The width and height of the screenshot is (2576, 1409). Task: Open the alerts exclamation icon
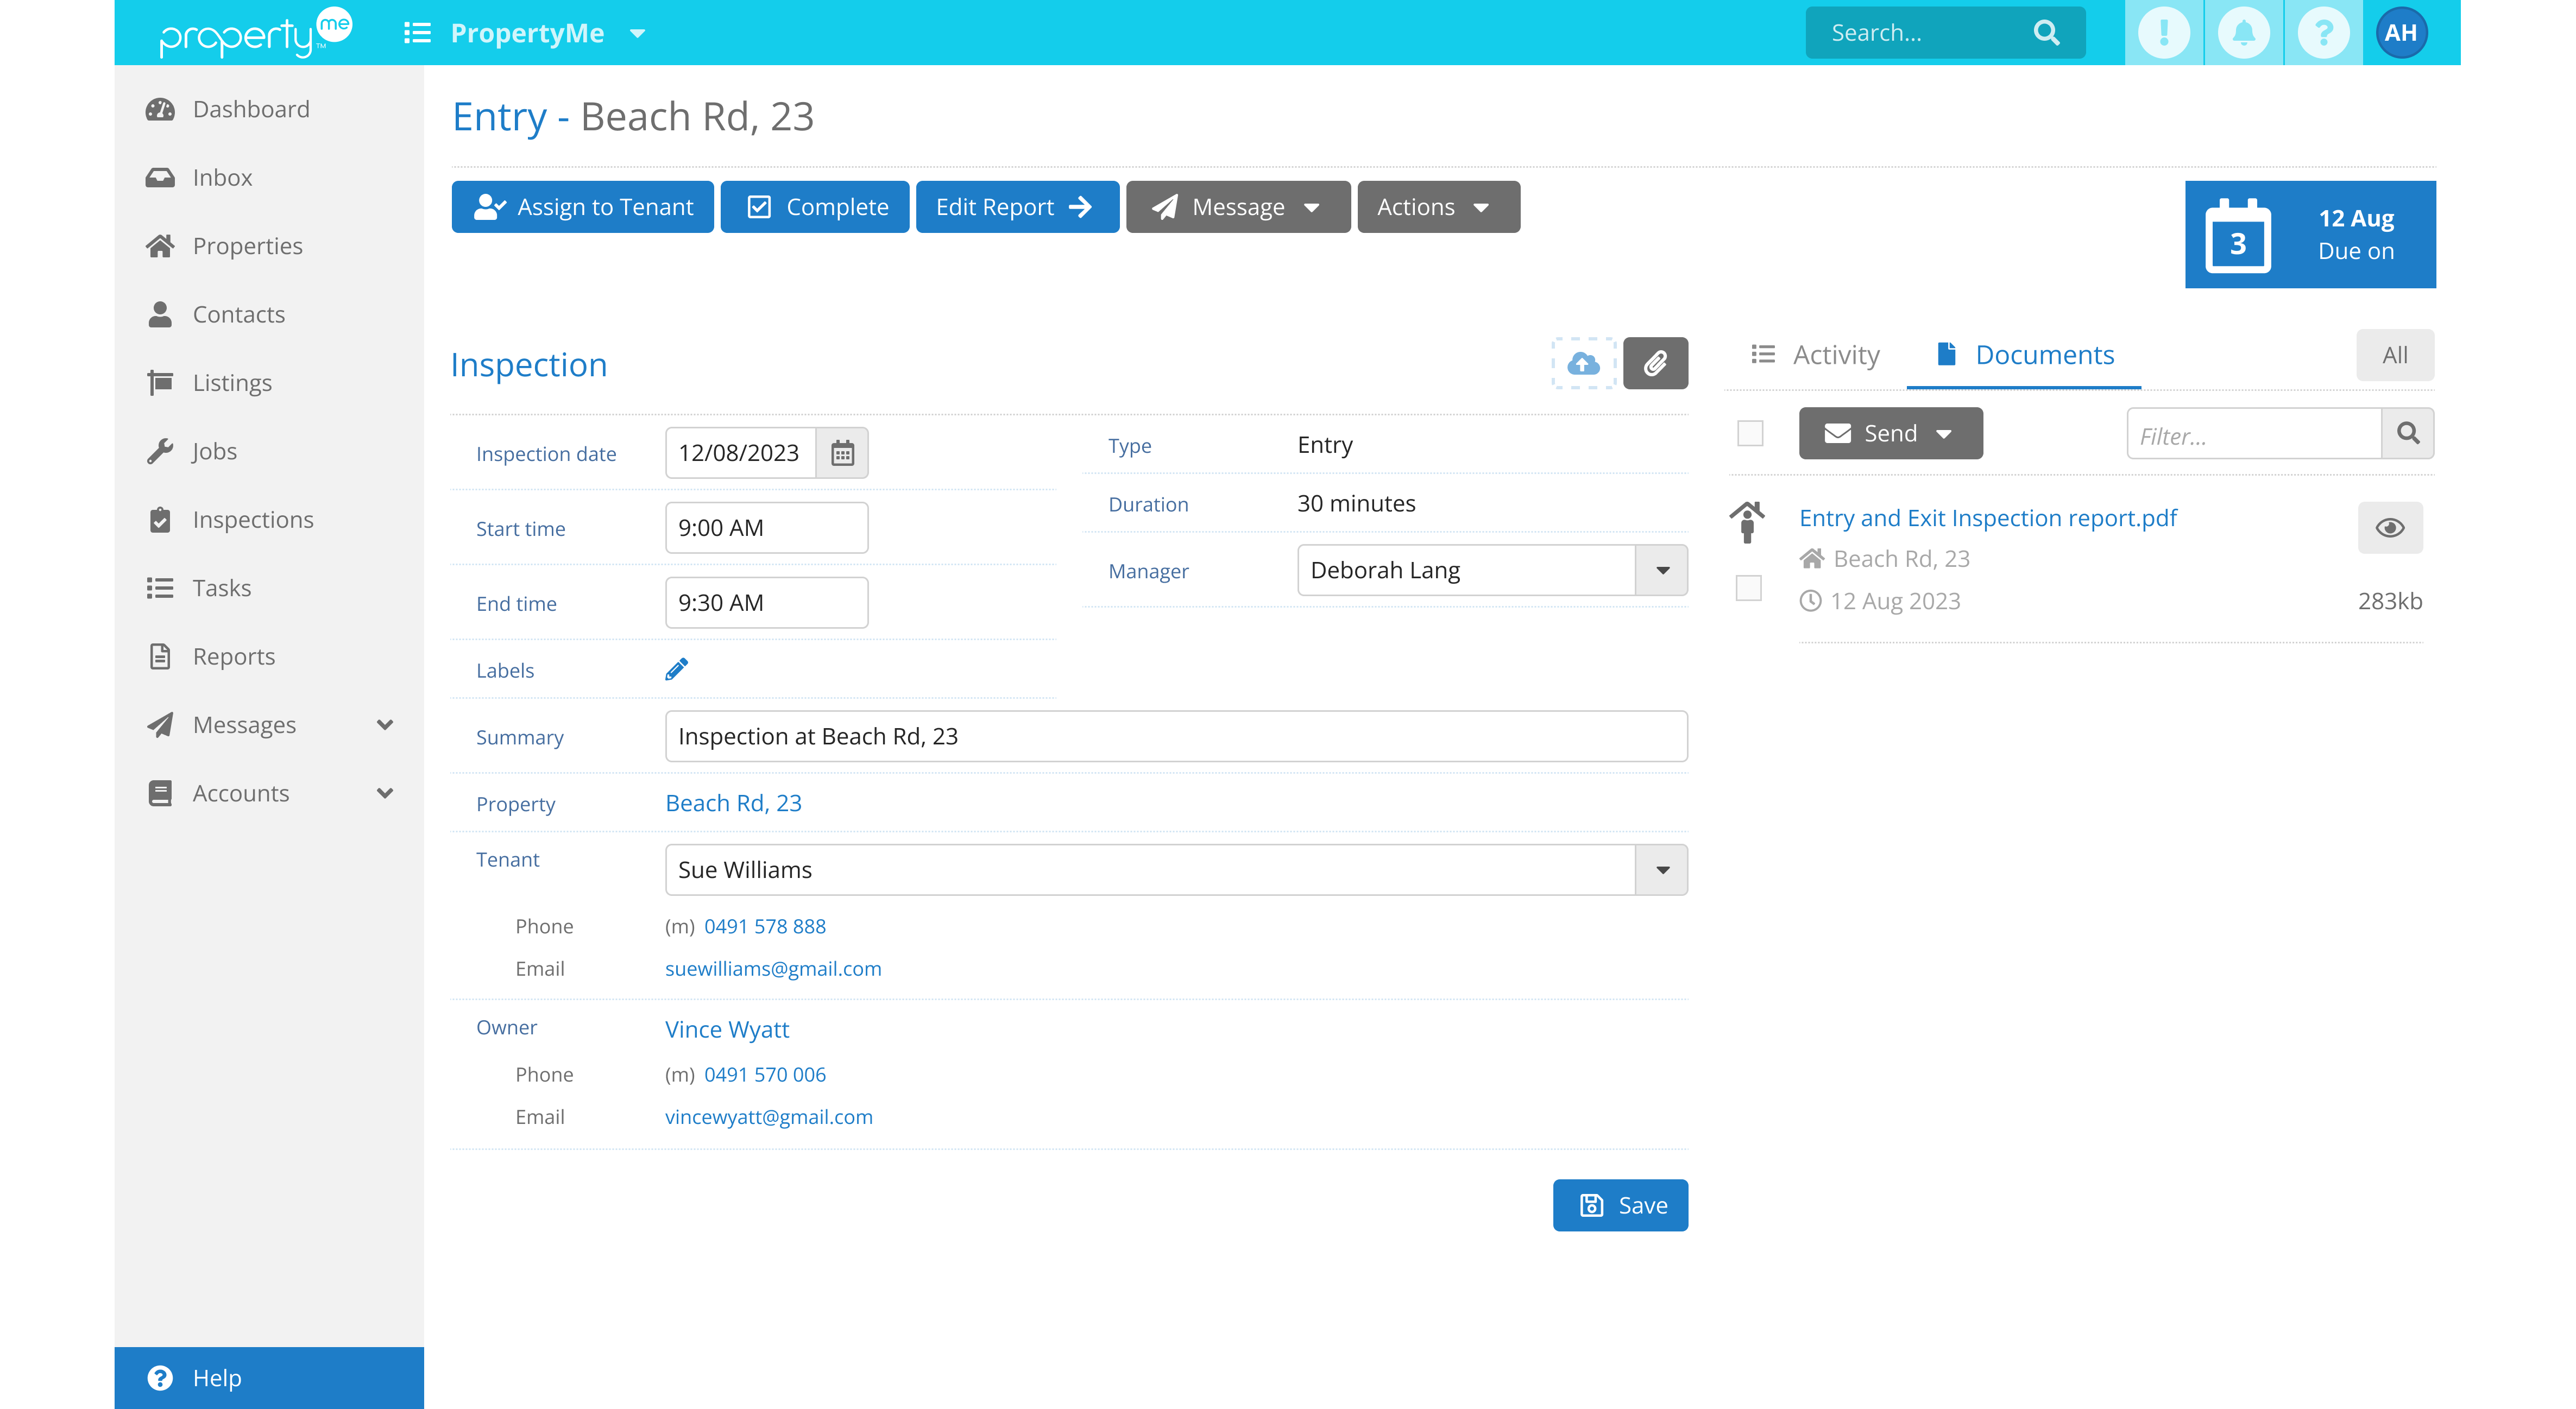[x=2163, y=33]
